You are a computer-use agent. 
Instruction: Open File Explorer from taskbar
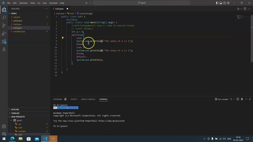pos(21,138)
